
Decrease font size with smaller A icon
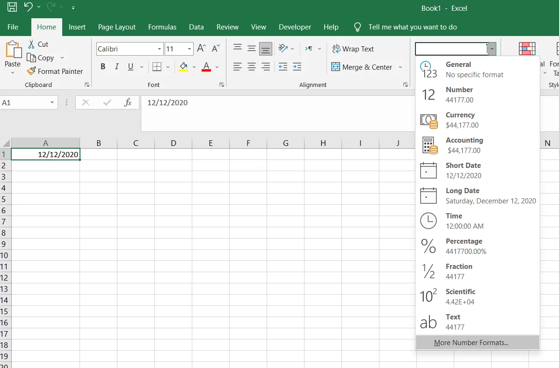216,49
